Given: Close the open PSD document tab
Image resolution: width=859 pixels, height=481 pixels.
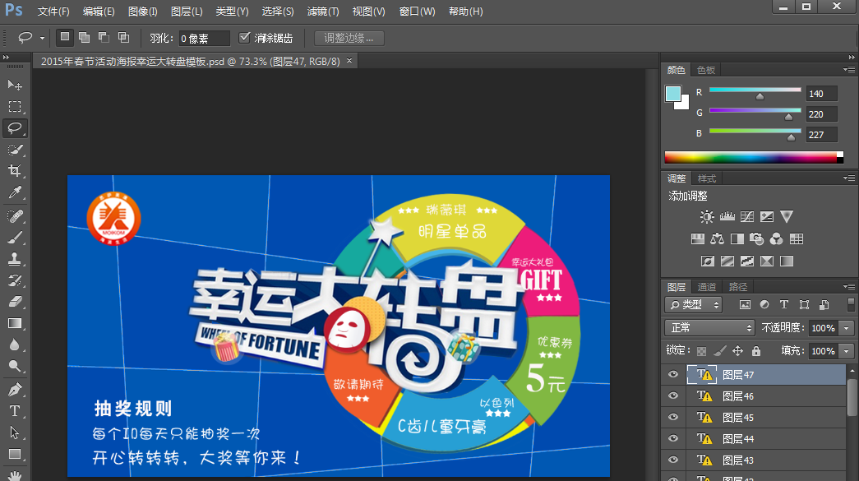Looking at the screenshot, I should pyautogui.click(x=349, y=61).
